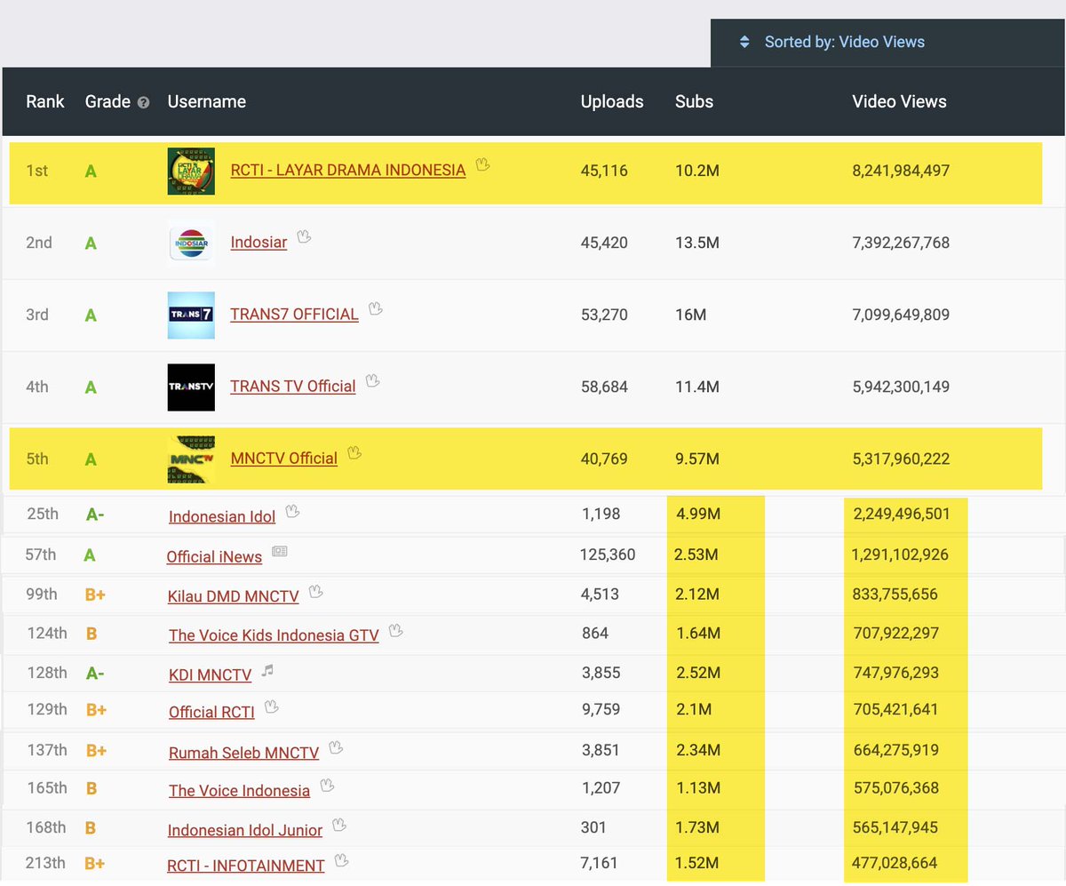Click channel-type icon beside TRANS7 OFFICIAL

tap(376, 308)
